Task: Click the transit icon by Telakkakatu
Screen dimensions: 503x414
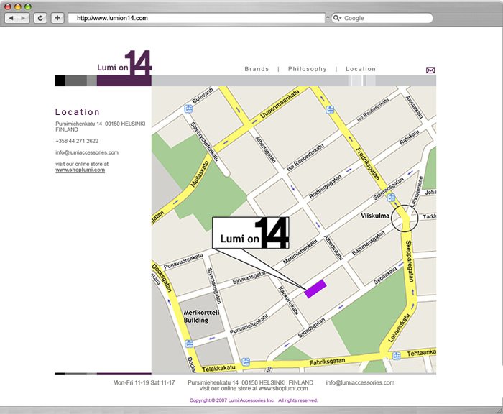Action: click(246, 362)
